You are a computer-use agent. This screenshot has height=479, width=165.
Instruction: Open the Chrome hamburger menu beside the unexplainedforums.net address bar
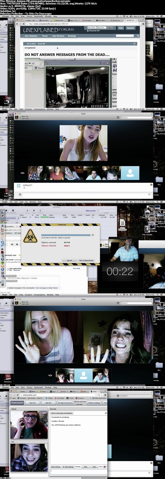tap(143, 24)
